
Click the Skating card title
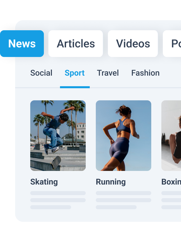coord(44,182)
